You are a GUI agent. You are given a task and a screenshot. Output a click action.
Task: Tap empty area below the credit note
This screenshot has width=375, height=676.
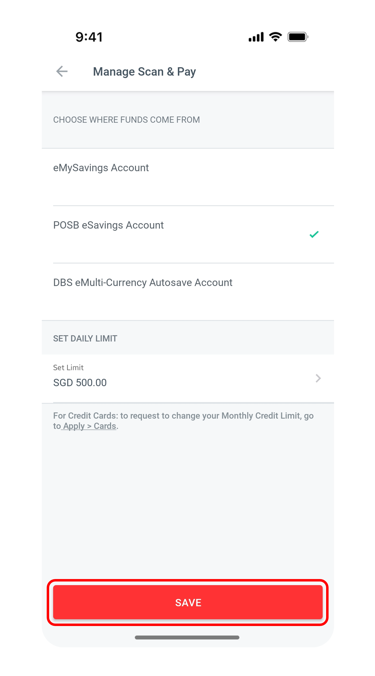[188, 505]
